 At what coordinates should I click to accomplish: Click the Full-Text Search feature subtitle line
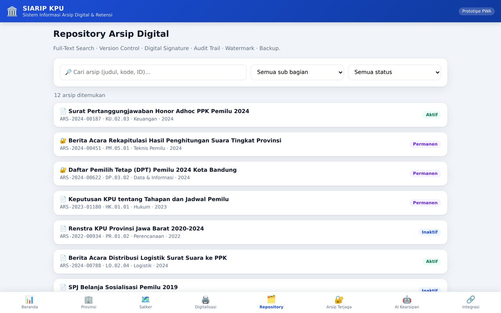click(x=167, y=48)
